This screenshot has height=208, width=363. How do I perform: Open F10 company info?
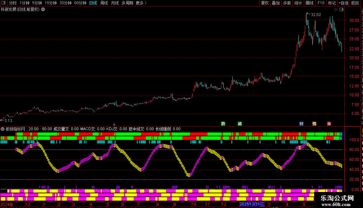coord(321,3)
